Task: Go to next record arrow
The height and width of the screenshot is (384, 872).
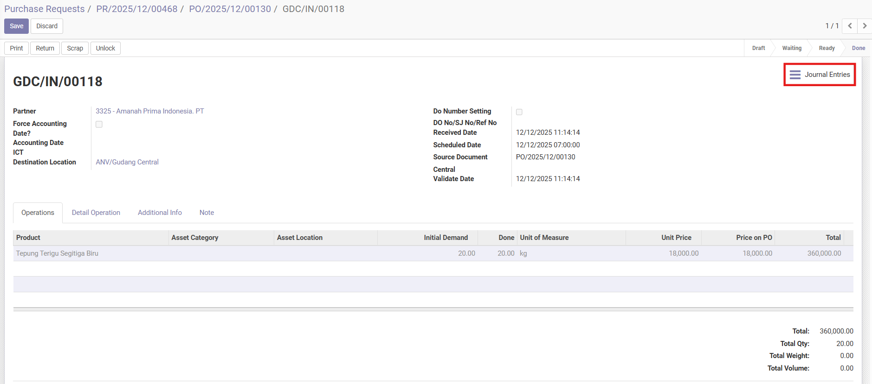Action: (865, 26)
